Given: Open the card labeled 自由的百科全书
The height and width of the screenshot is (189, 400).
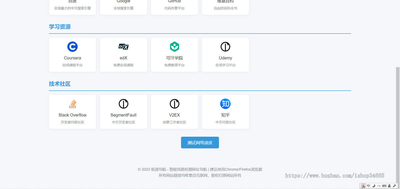Looking at the screenshot, I should [225, 7].
